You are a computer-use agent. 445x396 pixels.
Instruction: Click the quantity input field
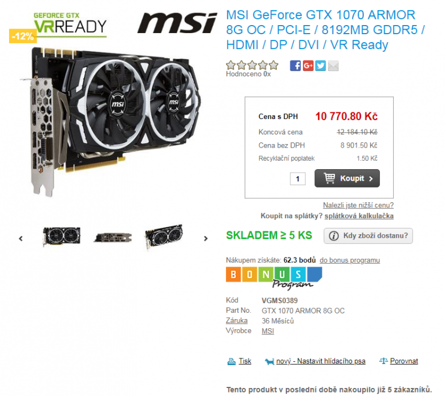click(298, 179)
